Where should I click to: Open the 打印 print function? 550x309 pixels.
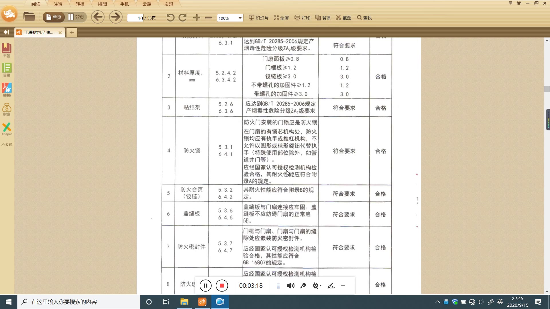point(302,17)
